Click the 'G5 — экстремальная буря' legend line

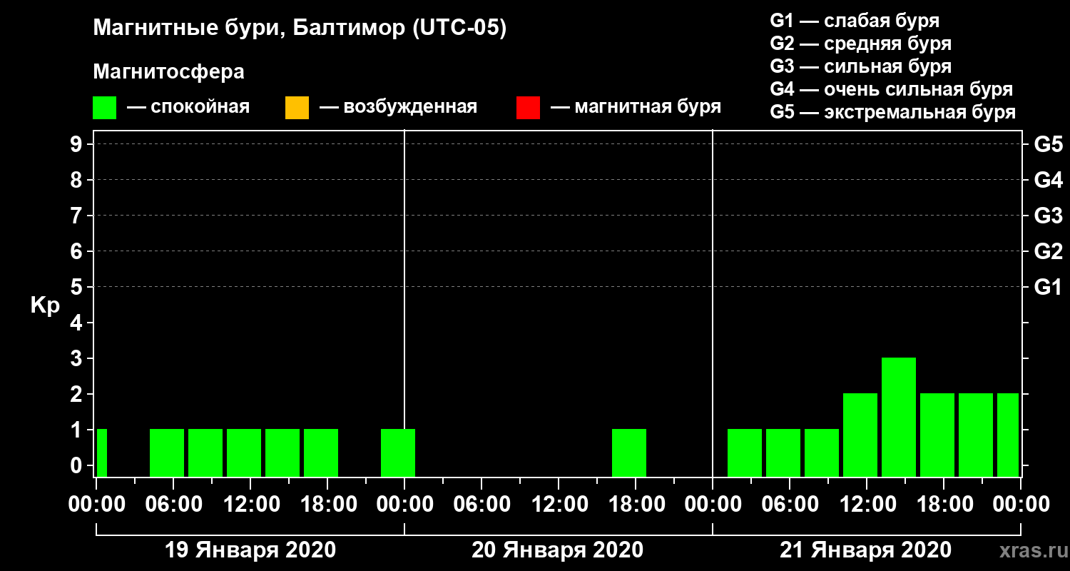[892, 113]
